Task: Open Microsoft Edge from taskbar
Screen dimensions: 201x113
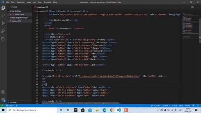Action: (x=104, y=110)
